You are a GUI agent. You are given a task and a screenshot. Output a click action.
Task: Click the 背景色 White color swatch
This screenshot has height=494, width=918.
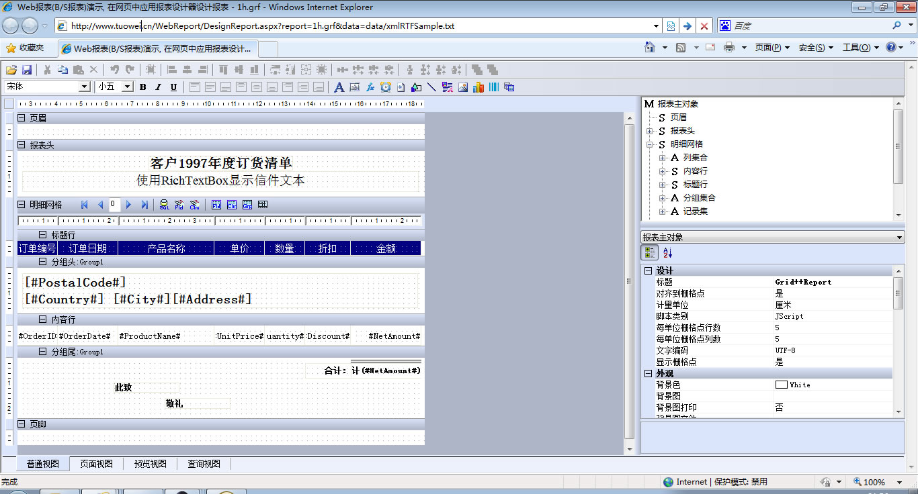781,385
